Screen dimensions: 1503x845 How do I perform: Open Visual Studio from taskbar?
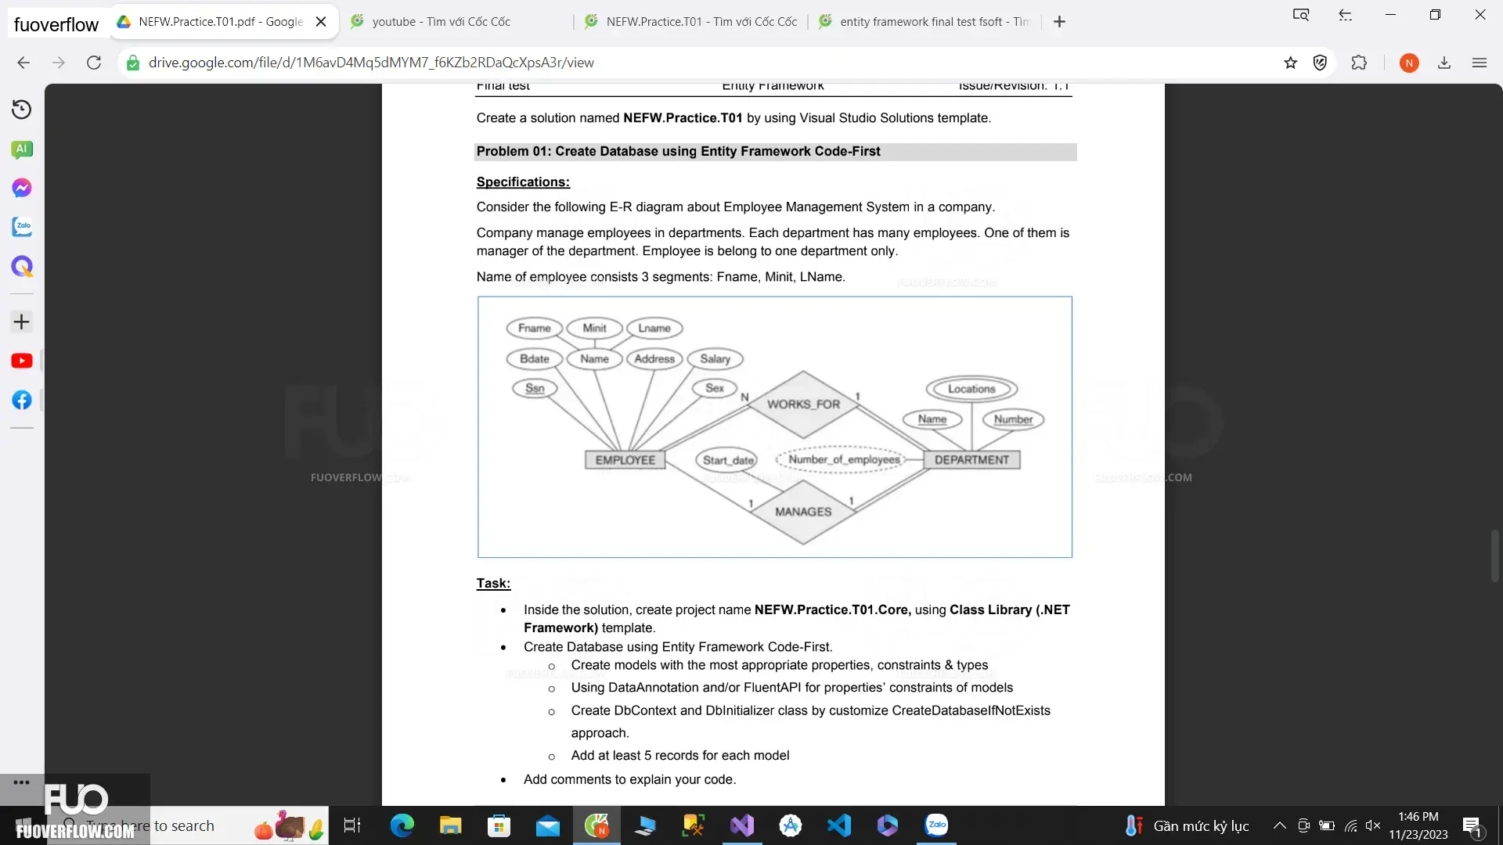[x=742, y=825]
